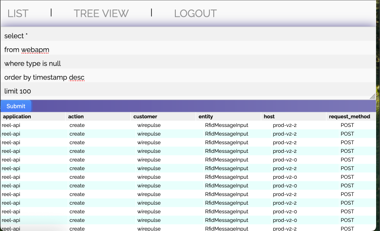Select reel-api cell in first result row
The image size is (380, 231).
click(11, 125)
